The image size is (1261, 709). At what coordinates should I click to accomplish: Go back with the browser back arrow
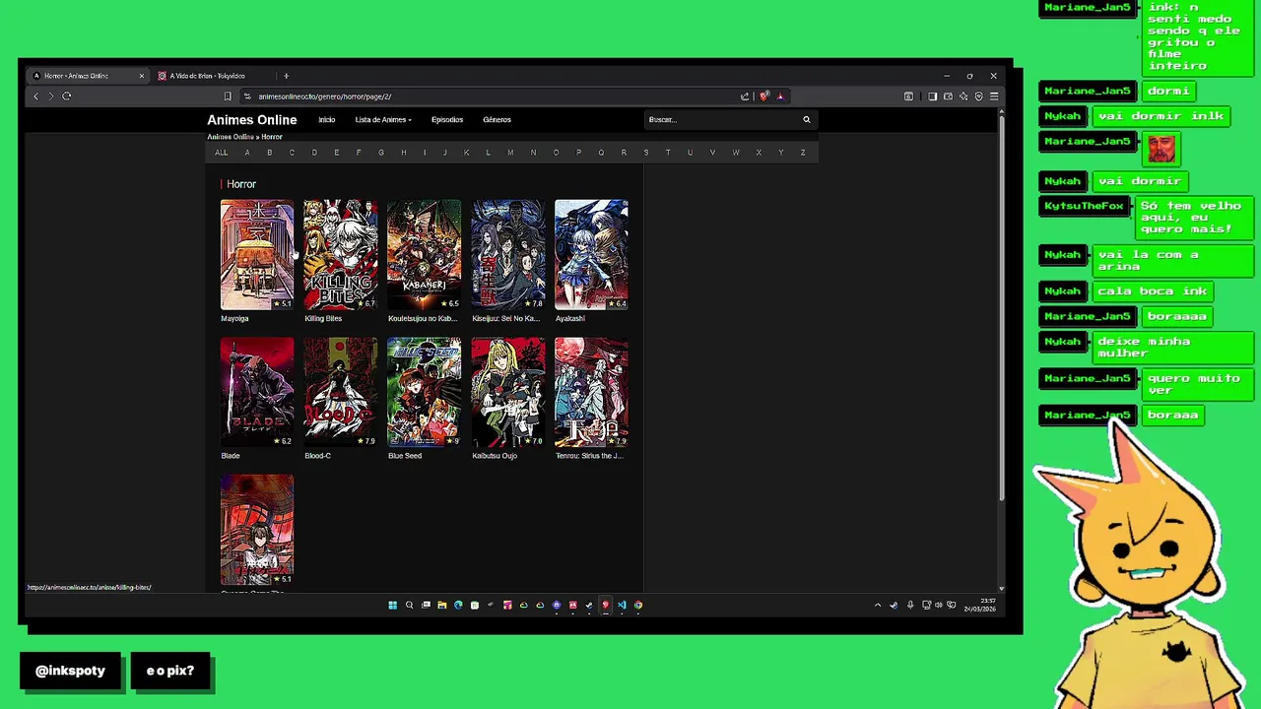[x=36, y=97]
